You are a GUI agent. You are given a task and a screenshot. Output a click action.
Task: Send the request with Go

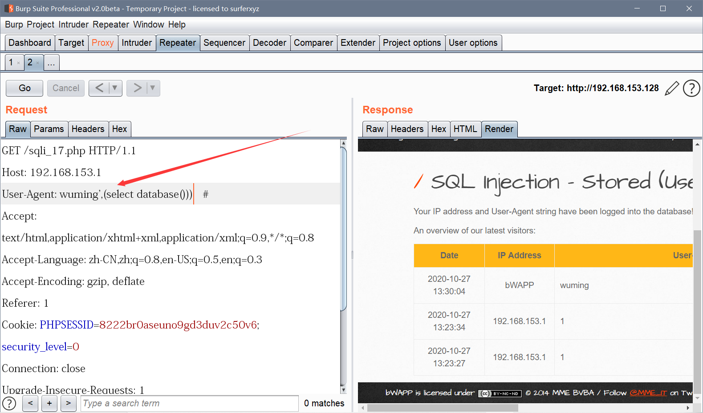(x=24, y=88)
